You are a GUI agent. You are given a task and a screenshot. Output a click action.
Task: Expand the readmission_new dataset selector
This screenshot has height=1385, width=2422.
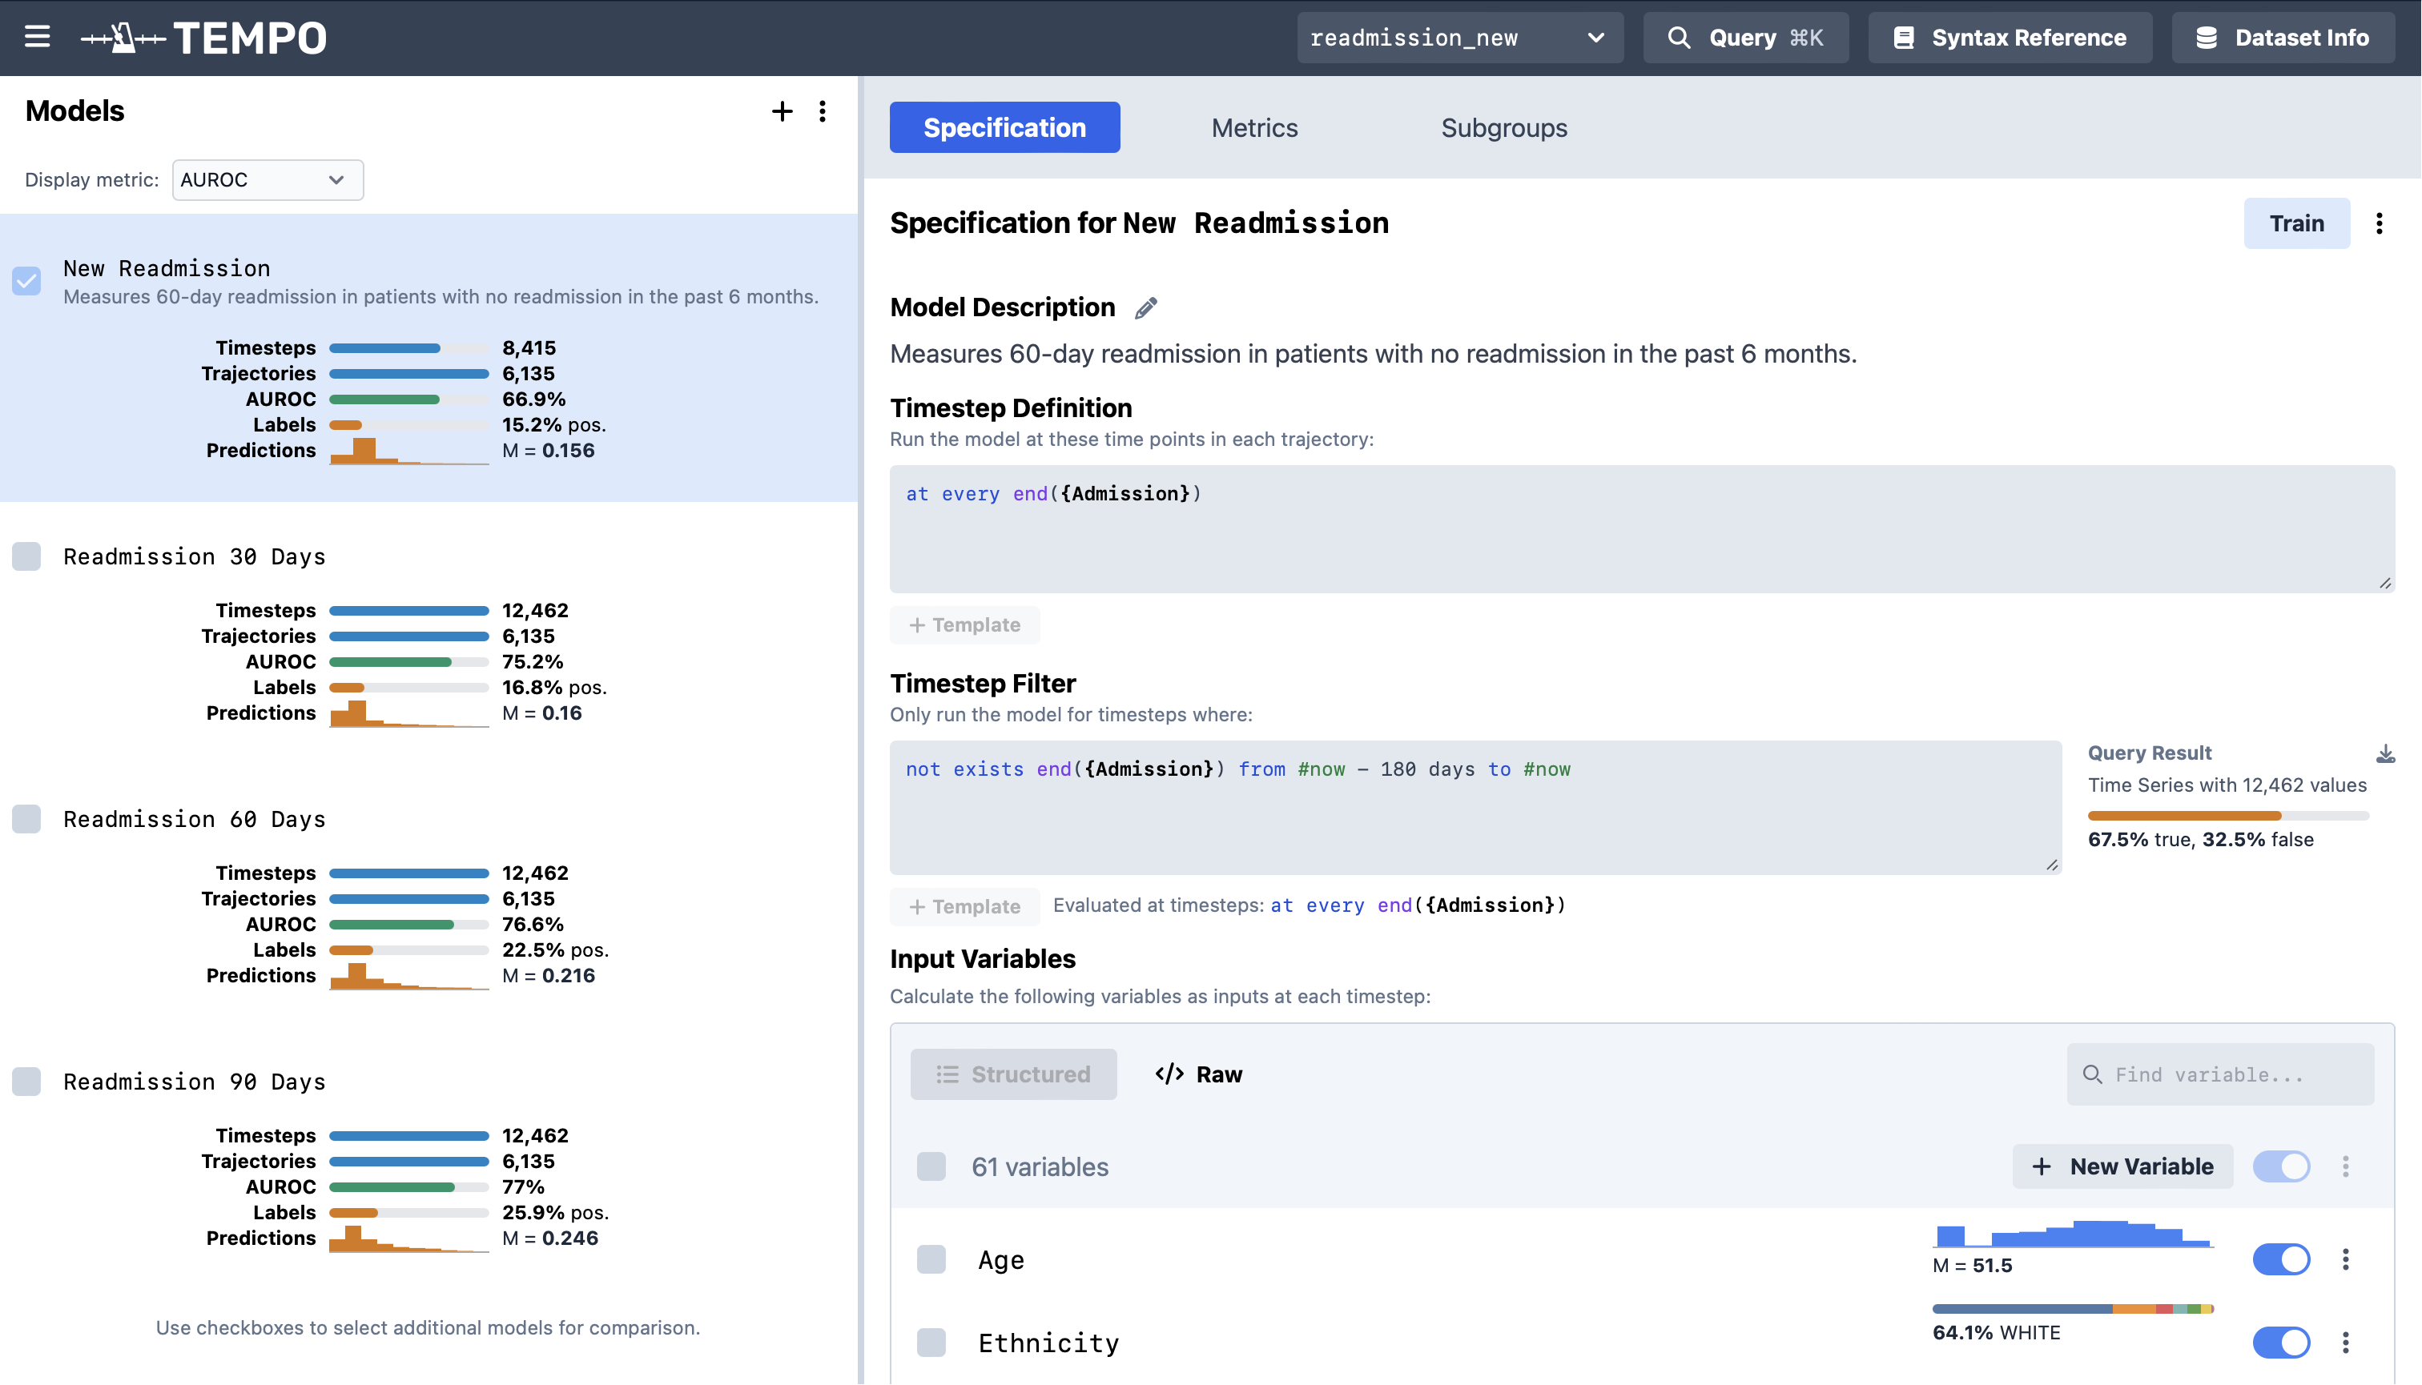pyautogui.click(x=1459, y=38)
